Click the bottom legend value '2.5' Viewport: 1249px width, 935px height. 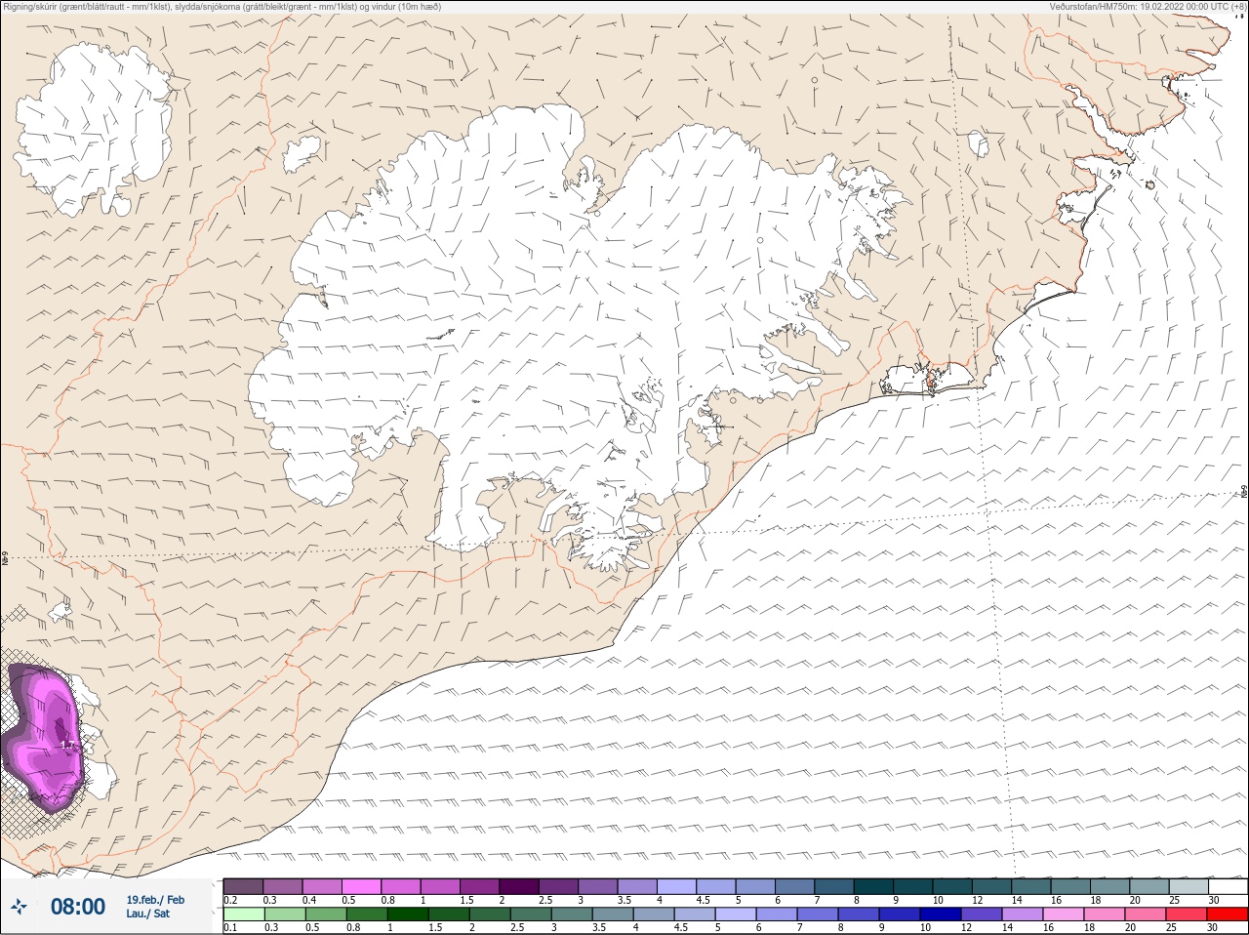[516, 928]
